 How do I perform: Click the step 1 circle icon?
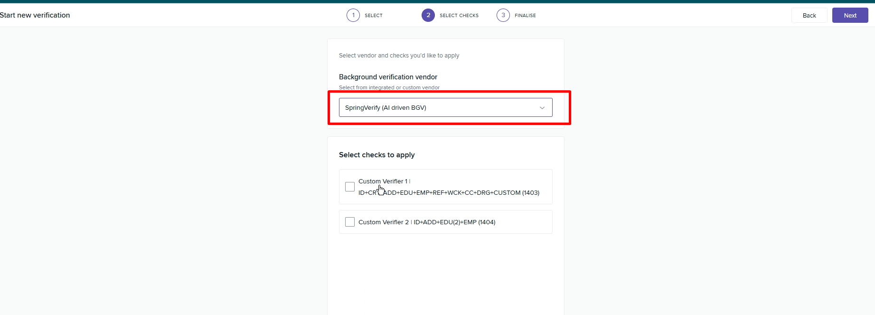pos(353,15)
